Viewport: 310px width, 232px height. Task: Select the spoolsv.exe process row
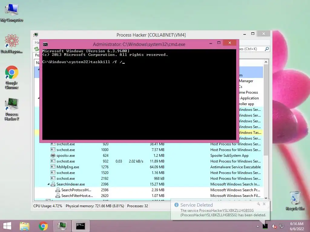tap(148, 156)
